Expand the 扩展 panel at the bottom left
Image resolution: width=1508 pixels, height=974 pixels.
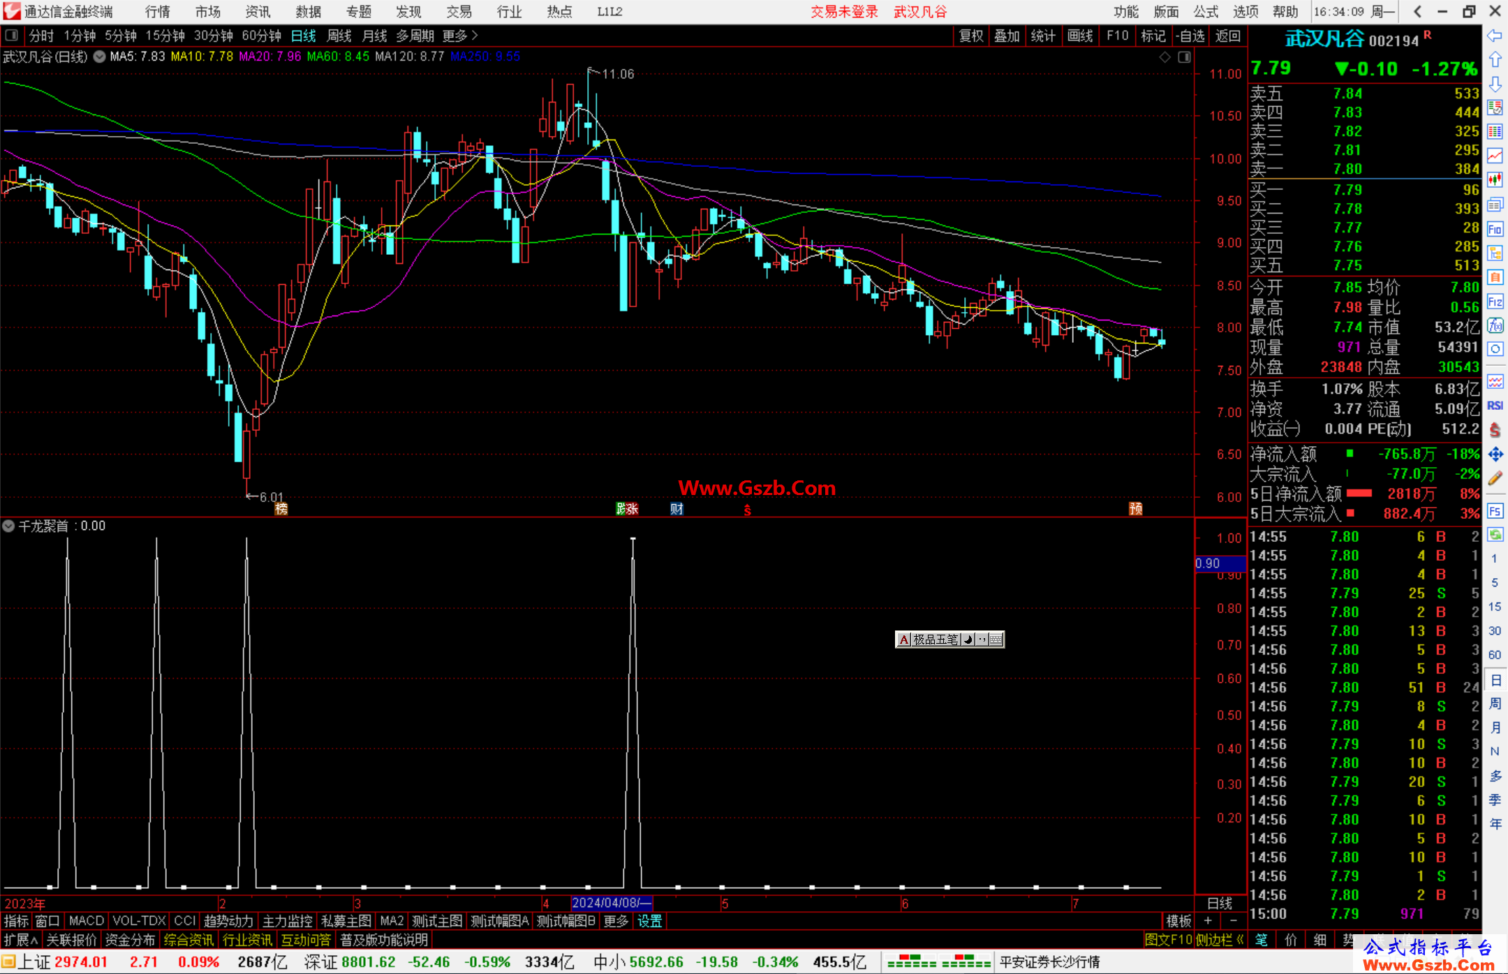[21, 940]
